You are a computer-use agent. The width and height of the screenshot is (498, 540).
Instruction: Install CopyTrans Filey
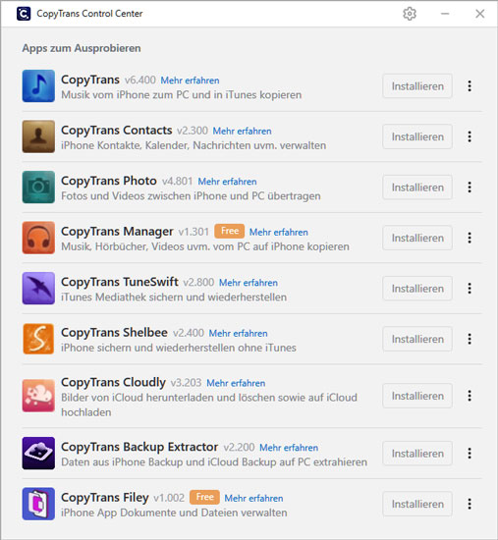pos(417,504)
